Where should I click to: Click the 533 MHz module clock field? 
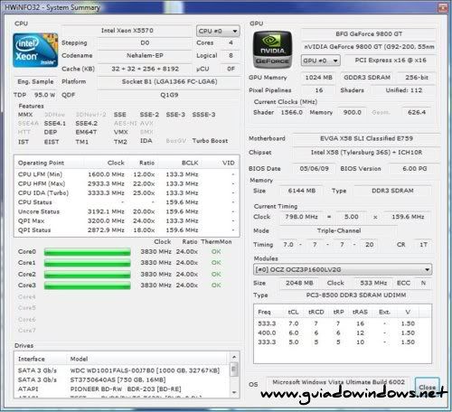(x=373, y=283)
